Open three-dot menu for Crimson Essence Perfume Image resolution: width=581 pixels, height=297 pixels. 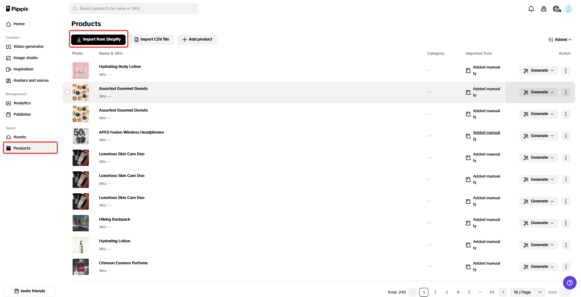coord(566,267)
